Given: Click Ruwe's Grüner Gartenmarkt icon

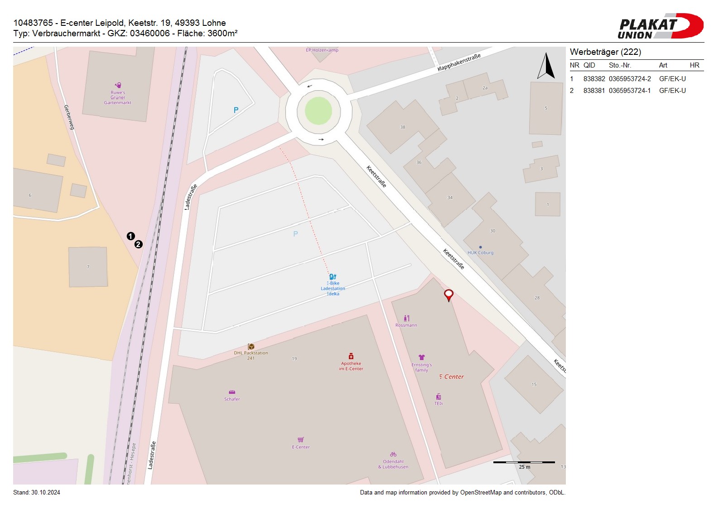Looking at the screenshot, I should click(x=118, y=85).
